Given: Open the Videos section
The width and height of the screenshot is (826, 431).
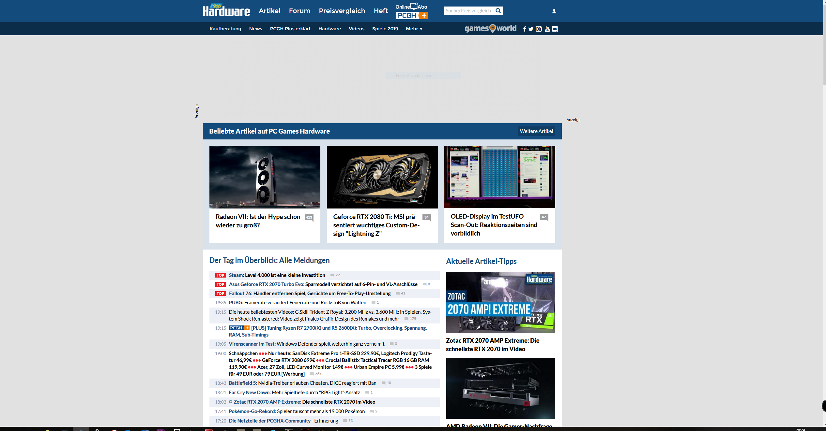Looking at the screenshot, I should [x=357, y=29].
